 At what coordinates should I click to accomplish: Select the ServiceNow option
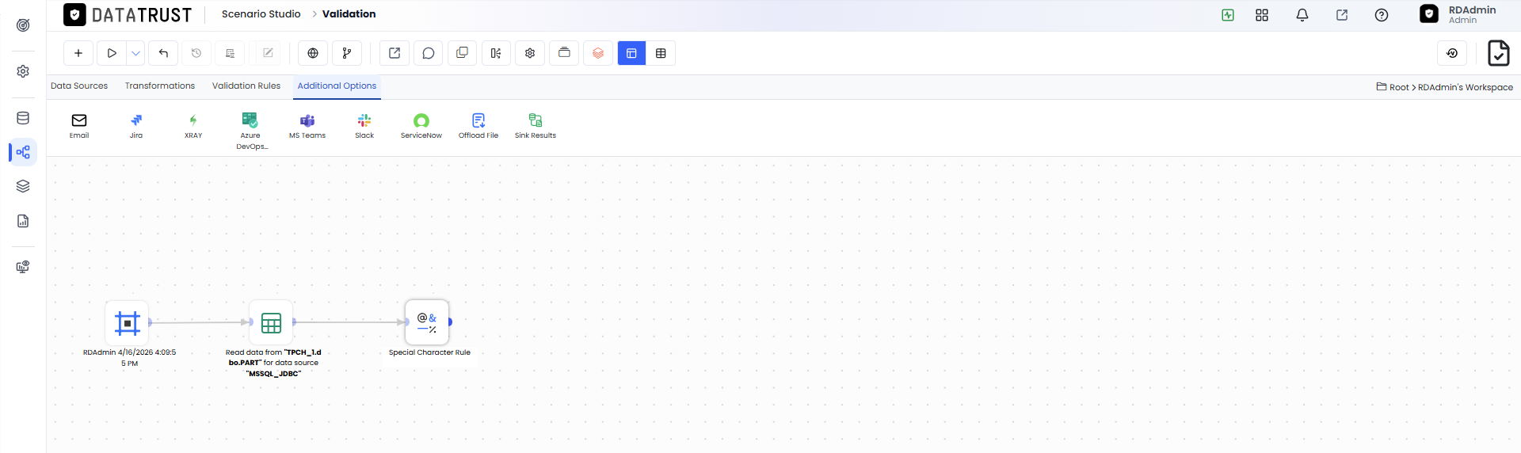pos(421,126)
